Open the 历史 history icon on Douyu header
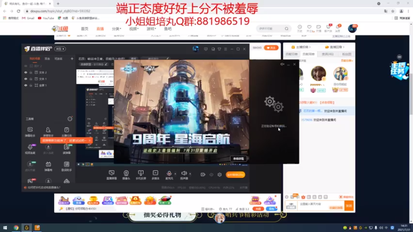The height and width of the screenshot is (232, 413). click(x=300, y=28)
